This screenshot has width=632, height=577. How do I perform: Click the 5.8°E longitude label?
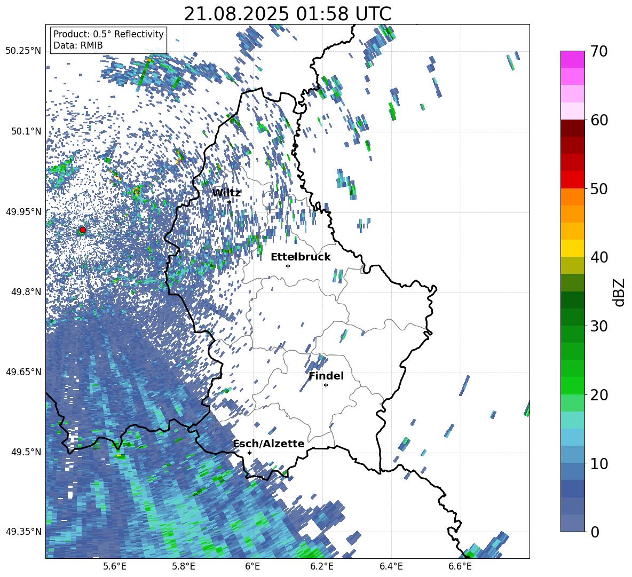184,566
